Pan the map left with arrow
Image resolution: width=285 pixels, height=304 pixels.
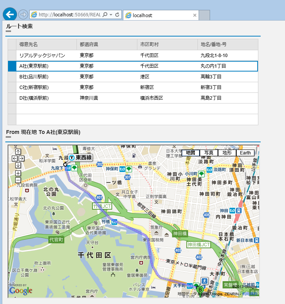coord(14,158)
